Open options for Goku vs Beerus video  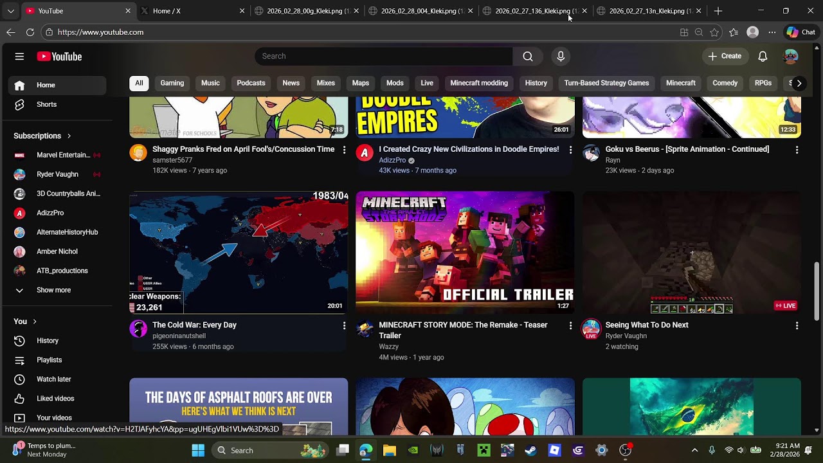click(797, 150)
